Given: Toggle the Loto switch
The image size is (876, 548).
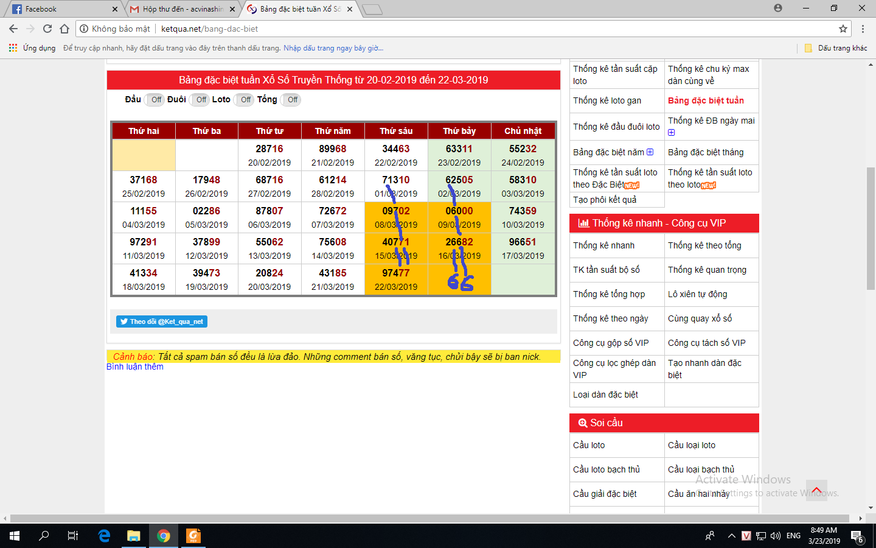Looking at the screenshot, I should click(x=245, y=100).
